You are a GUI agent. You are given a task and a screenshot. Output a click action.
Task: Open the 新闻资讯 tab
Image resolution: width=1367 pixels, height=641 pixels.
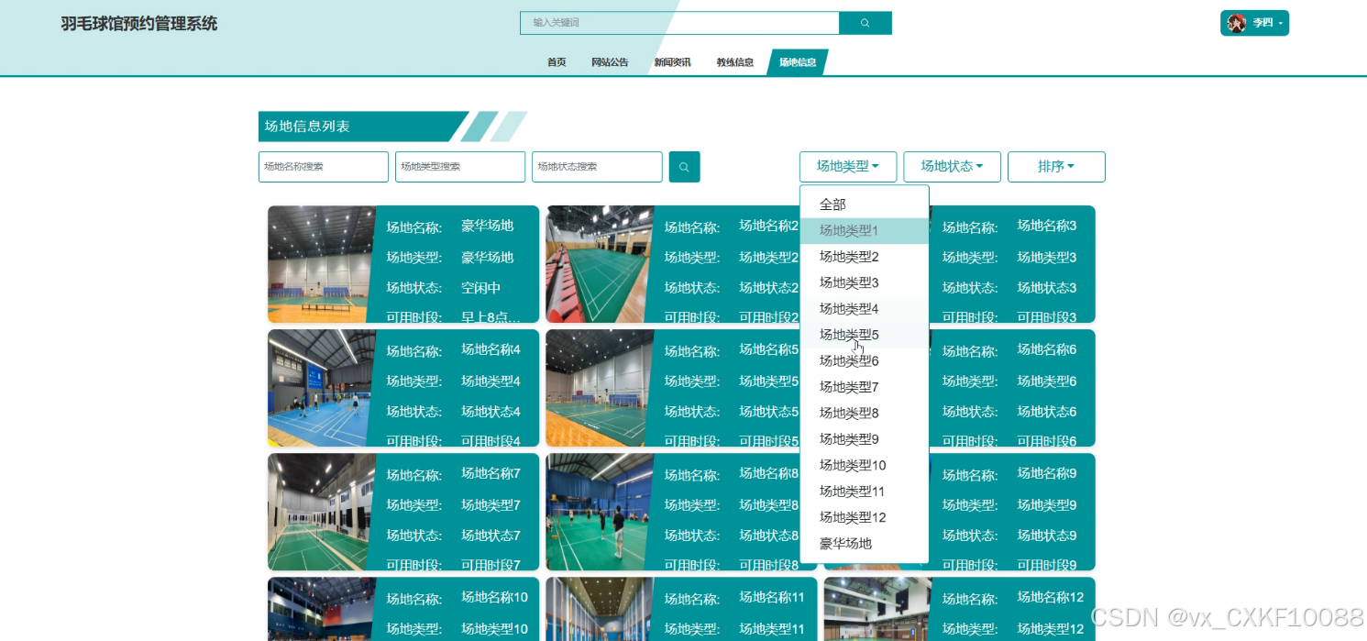point(672,62)
